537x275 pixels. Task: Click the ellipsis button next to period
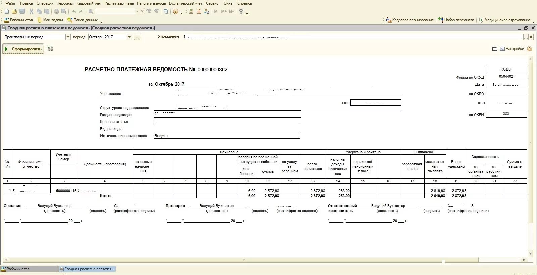coord(137,37)
